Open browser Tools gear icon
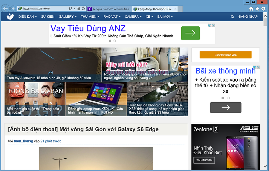The width and height of the screenshot is (269, 171). point(263,9)
